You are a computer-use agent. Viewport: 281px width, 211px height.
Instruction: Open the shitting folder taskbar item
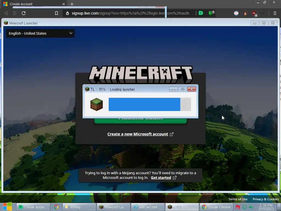tap(79, 207)
